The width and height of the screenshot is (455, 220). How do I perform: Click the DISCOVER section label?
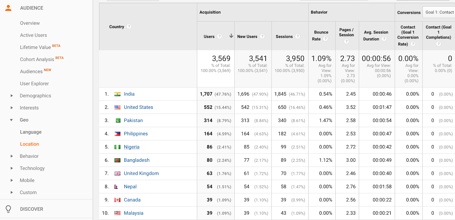tap(32, 209)
